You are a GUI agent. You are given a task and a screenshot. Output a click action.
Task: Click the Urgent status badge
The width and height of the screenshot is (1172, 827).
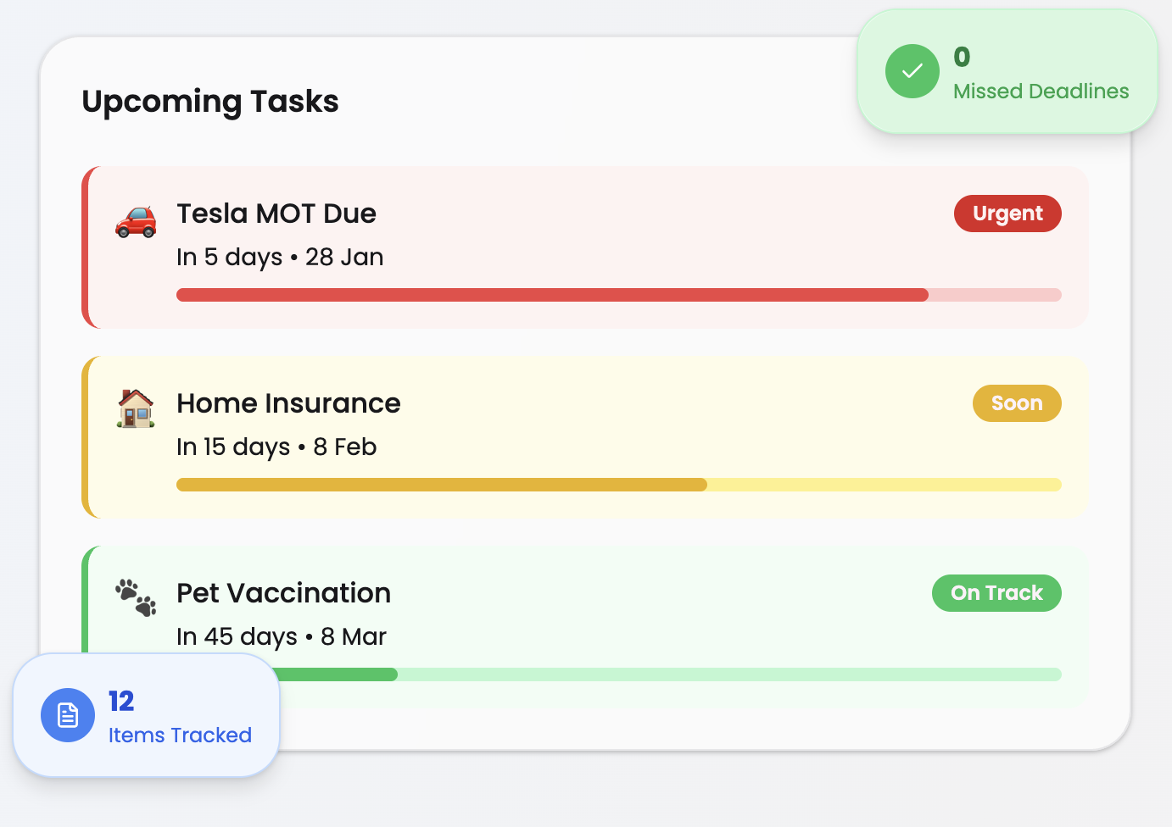tap(1007, 214)
